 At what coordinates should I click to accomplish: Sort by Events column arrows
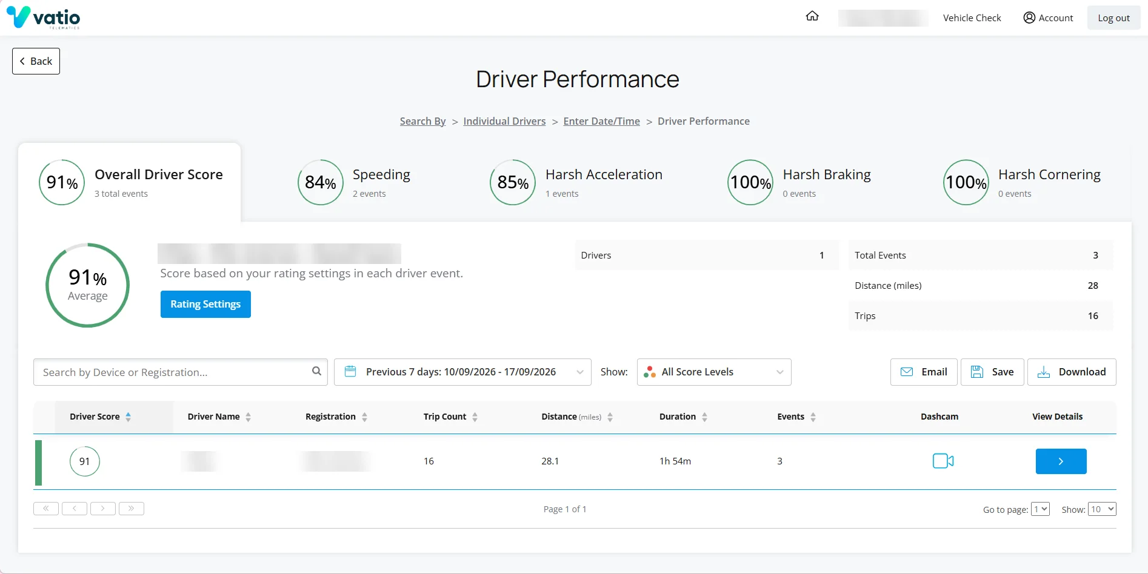click(813, 417)
